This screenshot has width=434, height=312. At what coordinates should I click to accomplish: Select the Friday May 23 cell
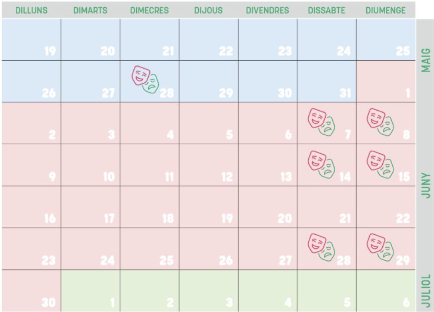(267, 40)
